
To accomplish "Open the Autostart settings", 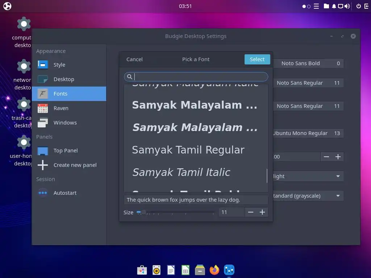I will (69, 193).
